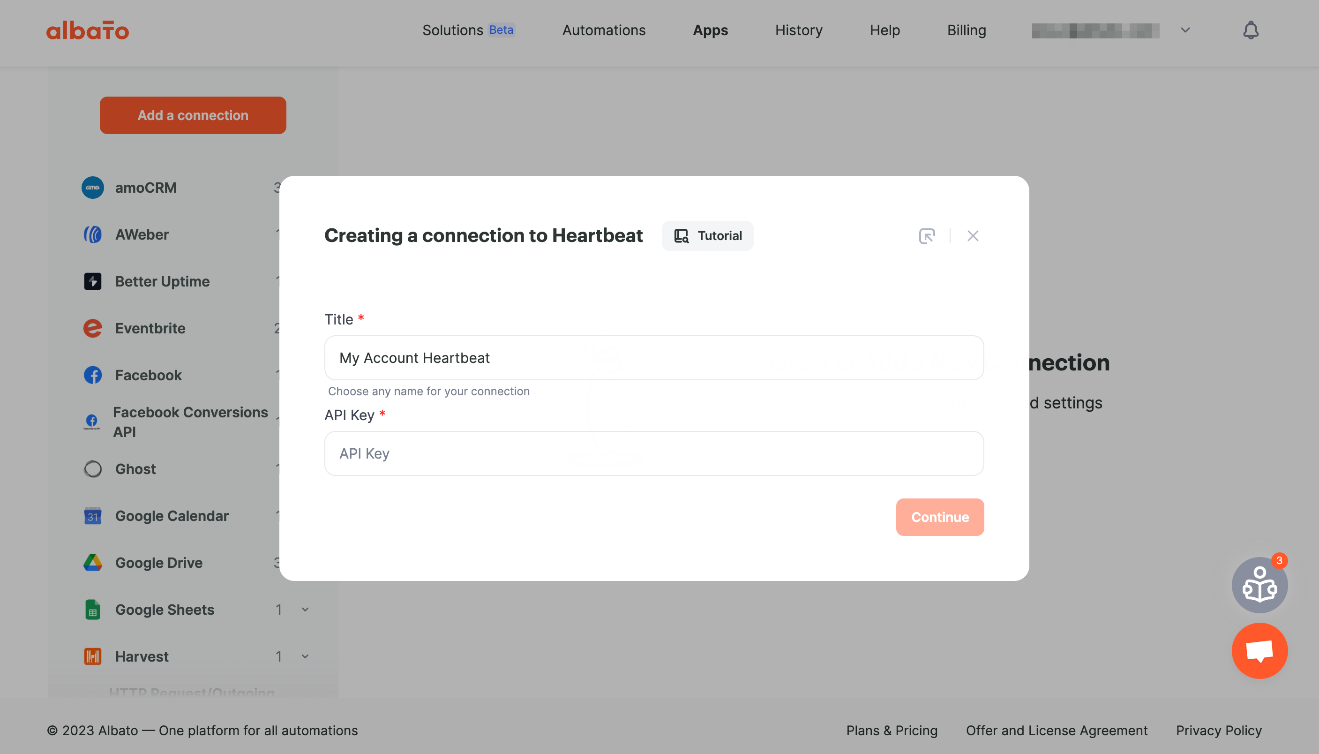This screenshot has width=1319, height=754.
Task: Open the help assistant widget with badge
Action: click(1259, 585)
